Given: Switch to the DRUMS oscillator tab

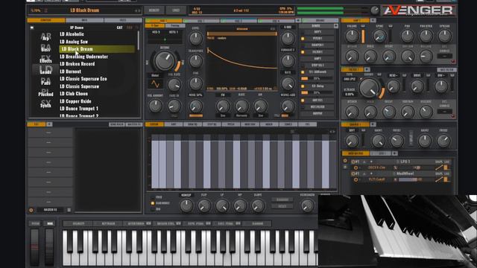Looking at the screenshot, I should coord(320,21).
